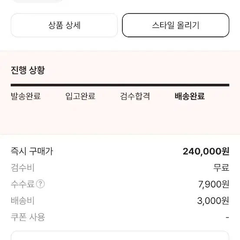Click the 240,000원 price amount
Screen dimensions: 240x240
coord(206,151)
